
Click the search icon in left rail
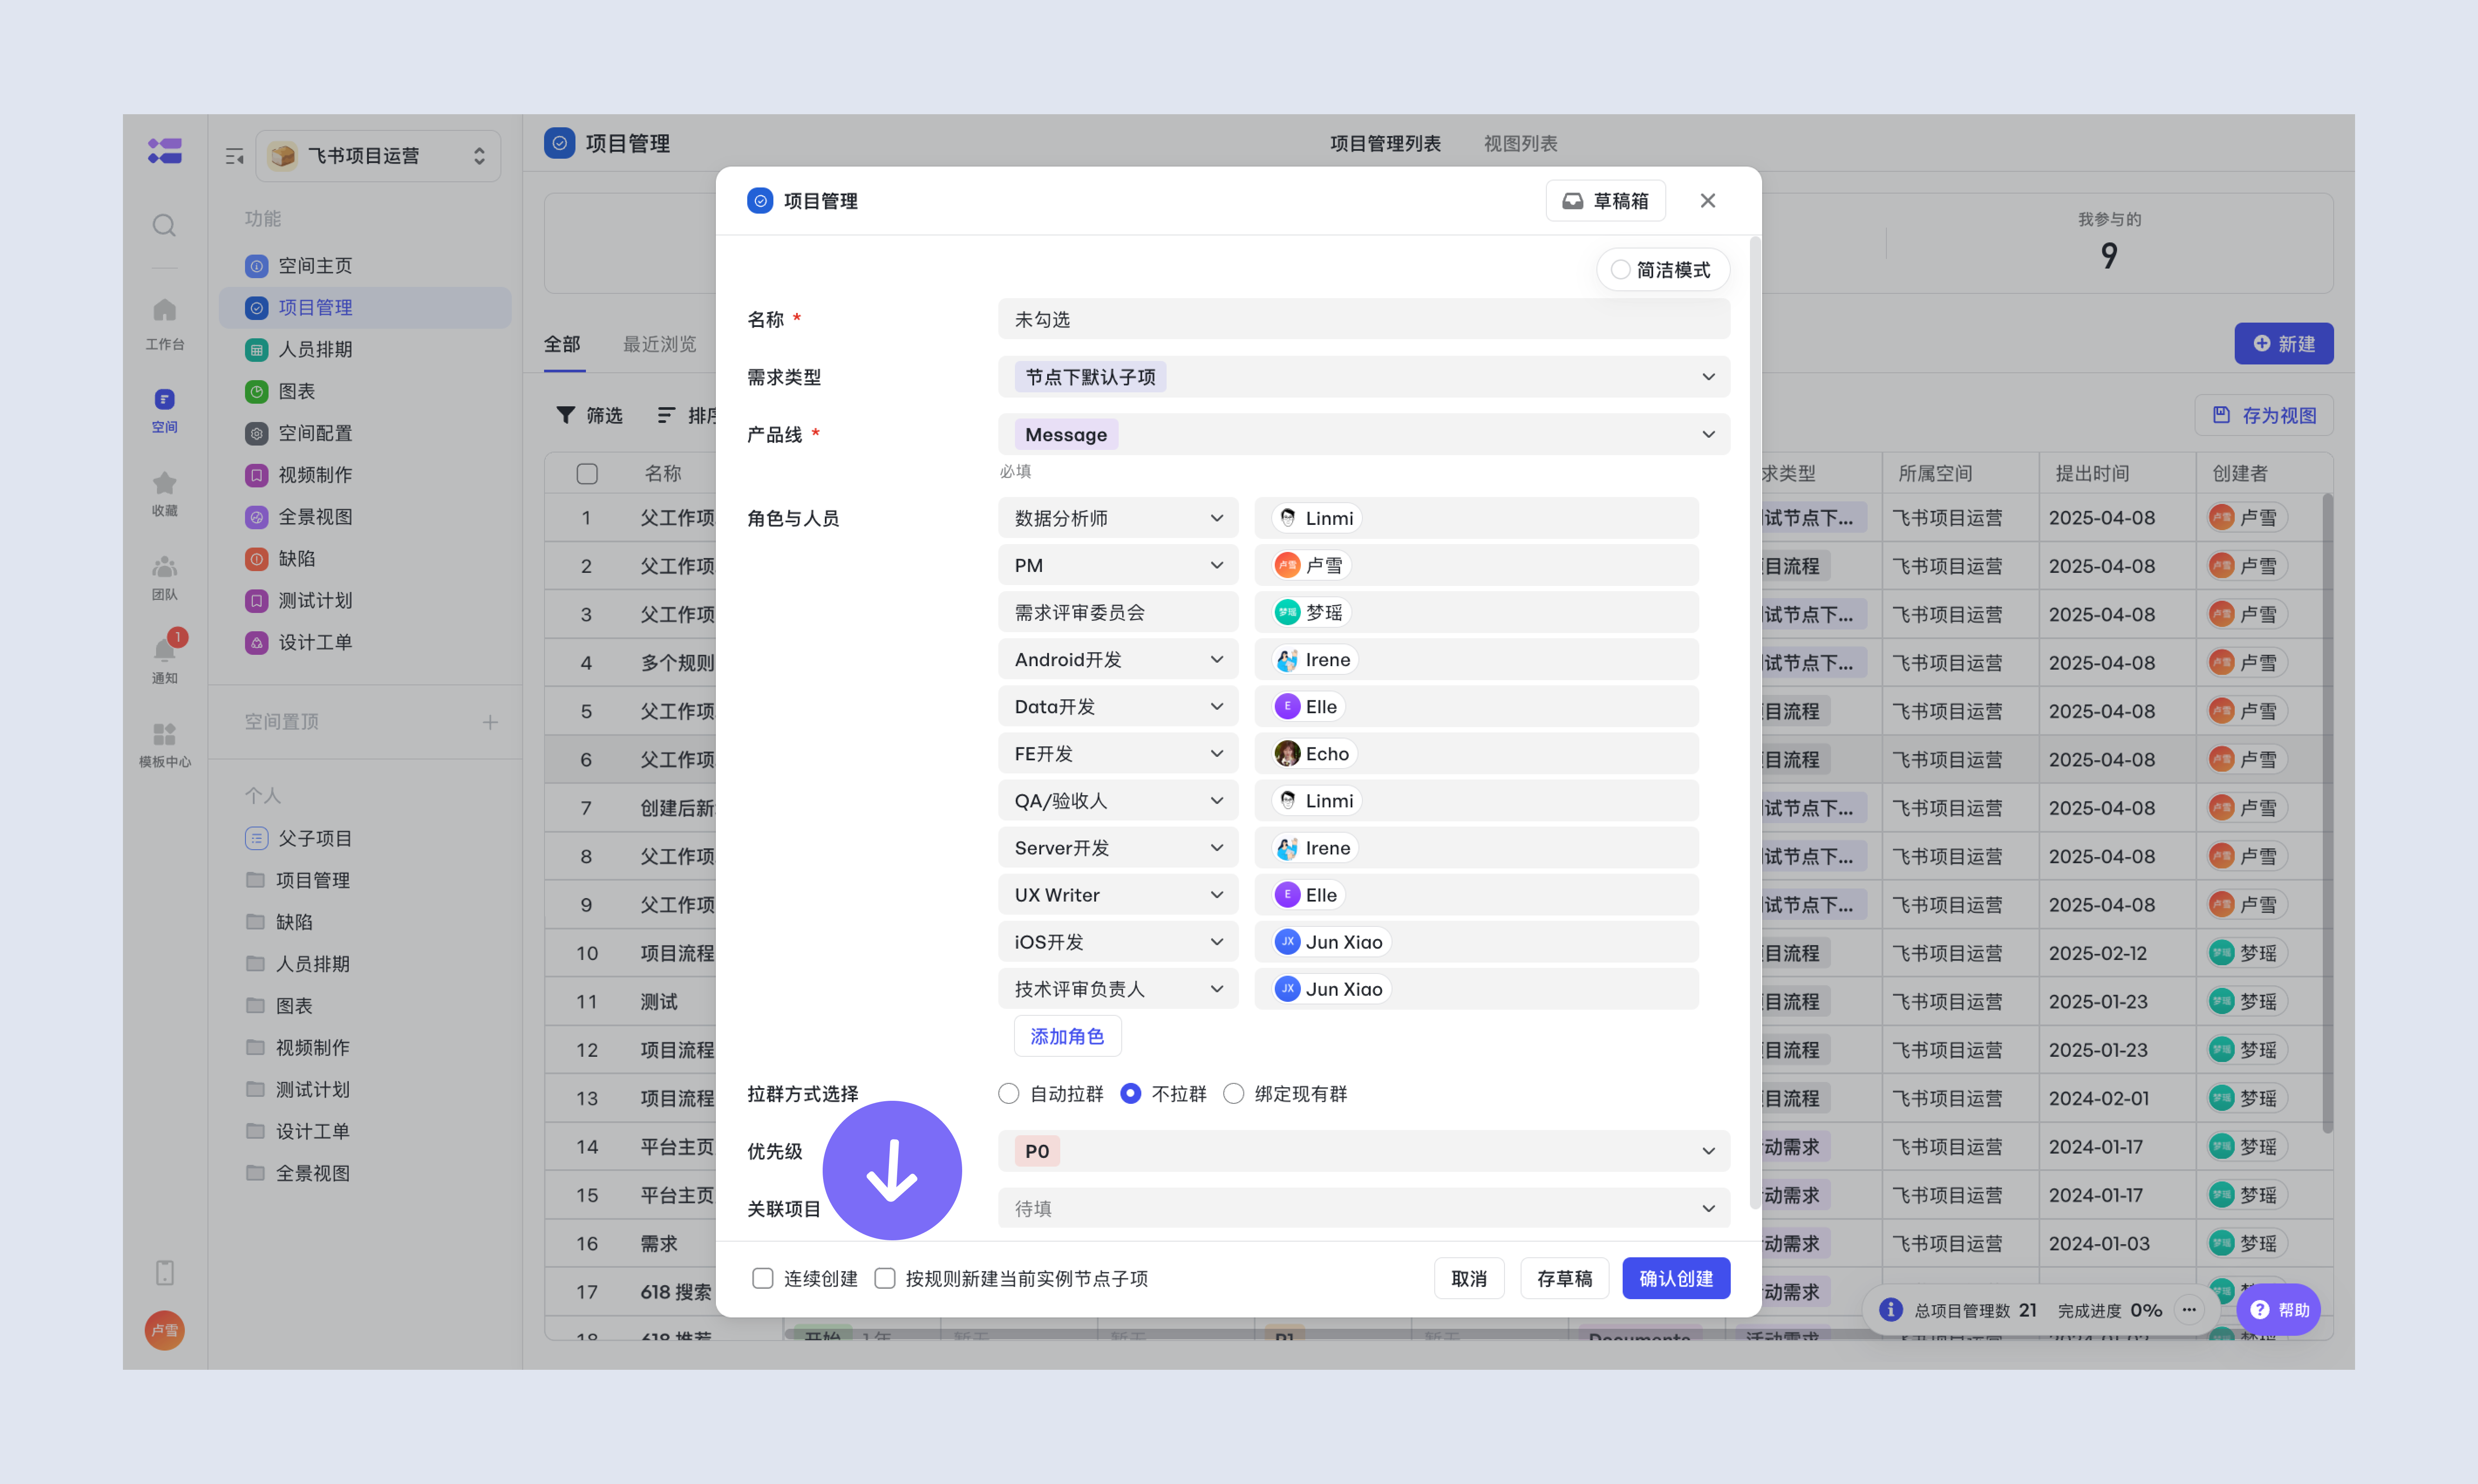(164, 225)
